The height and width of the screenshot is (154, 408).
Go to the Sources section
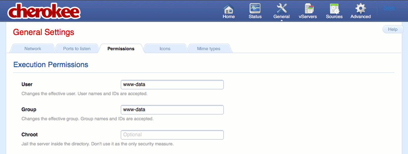pyautogui.click(x=334, y=9)
